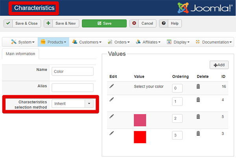
Task: Edit the red color value row
Action: [x=112, y=134]
